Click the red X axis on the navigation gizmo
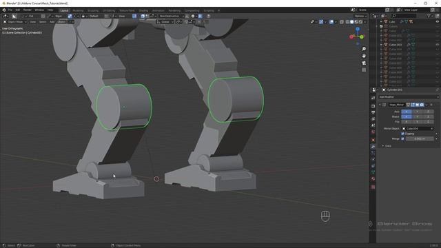This screenshot has height=248, width=441. [x=351, y=37]
